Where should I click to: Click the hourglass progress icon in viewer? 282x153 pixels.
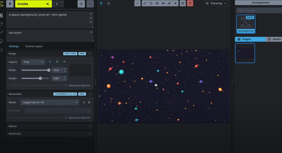point(101,3)
